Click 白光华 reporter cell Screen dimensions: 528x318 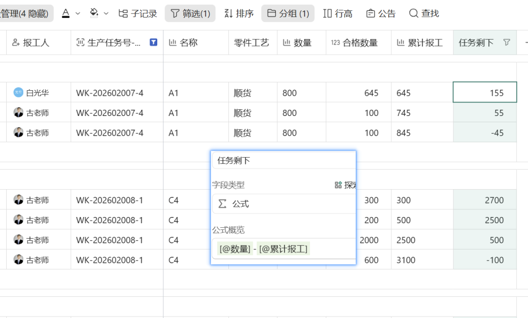click(x=39, y=93)
